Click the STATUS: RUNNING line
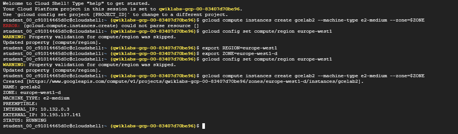The width and height of the screenshot is (458, 134). pyautogui.click(x=24, y=120)
